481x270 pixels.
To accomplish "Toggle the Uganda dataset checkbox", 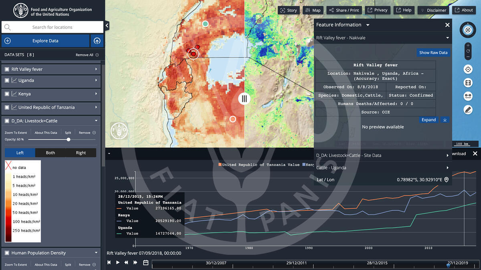I will (7, 80).
